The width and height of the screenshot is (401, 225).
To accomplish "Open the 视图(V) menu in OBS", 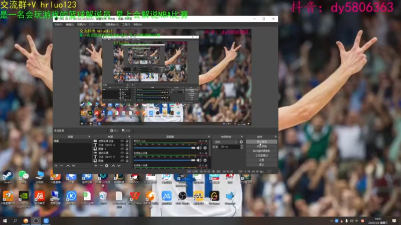I will pyautogui.click(x=81, y=24).
